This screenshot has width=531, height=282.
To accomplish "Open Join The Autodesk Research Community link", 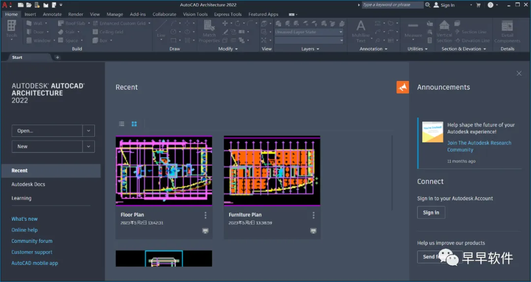I will [x=479, y=146].
